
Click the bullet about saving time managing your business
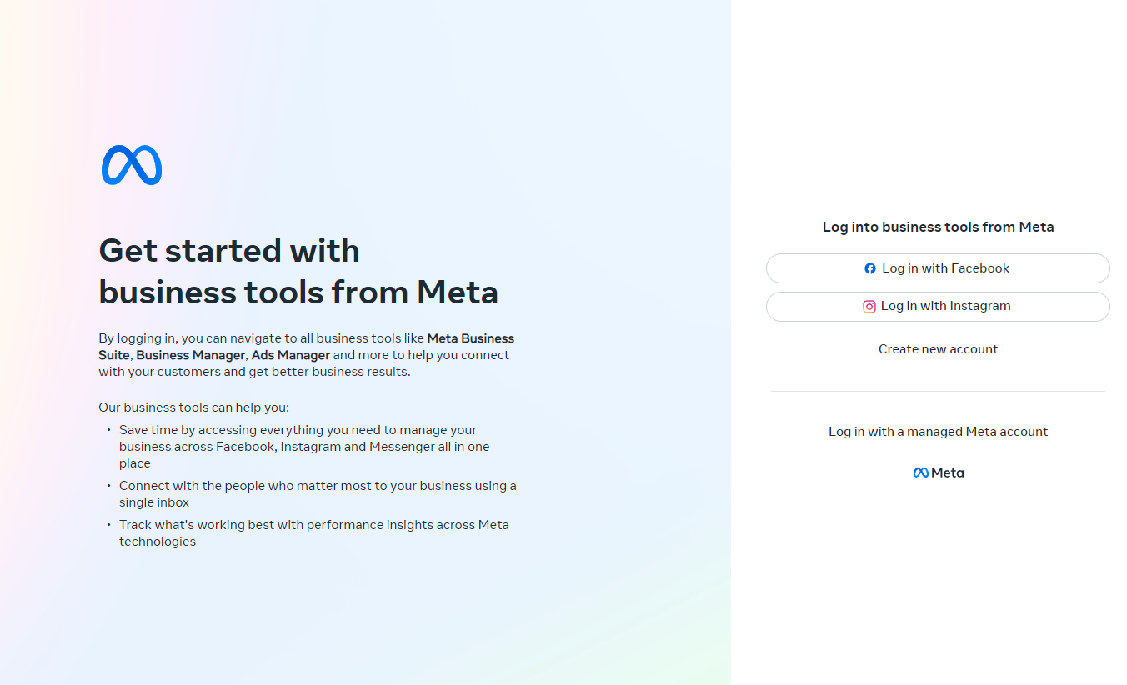[298, 446]
